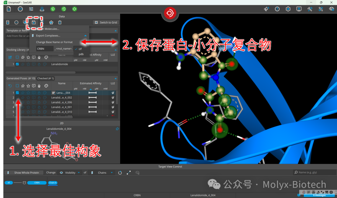
Task: Open the Generated Poses (# 10) tab
Action: click(x=21, y=78)
